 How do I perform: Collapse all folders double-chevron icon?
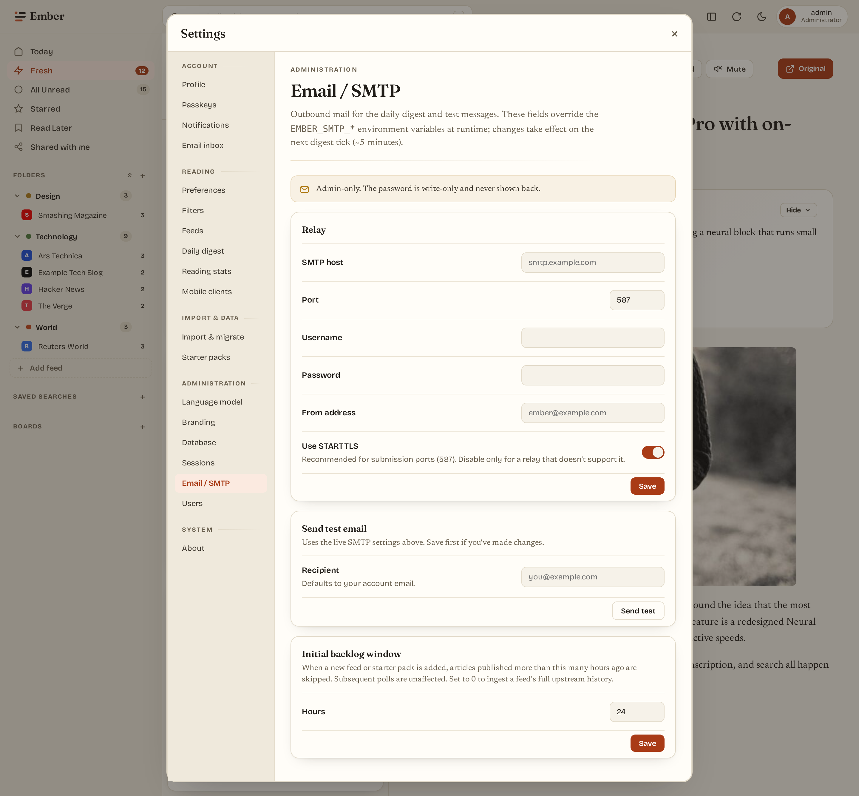coord(130,175)
